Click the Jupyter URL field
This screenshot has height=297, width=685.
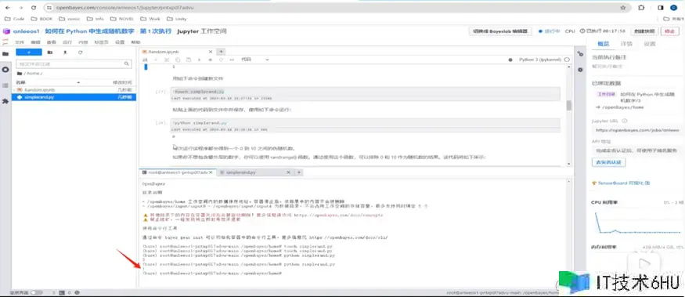click(637, 130)
